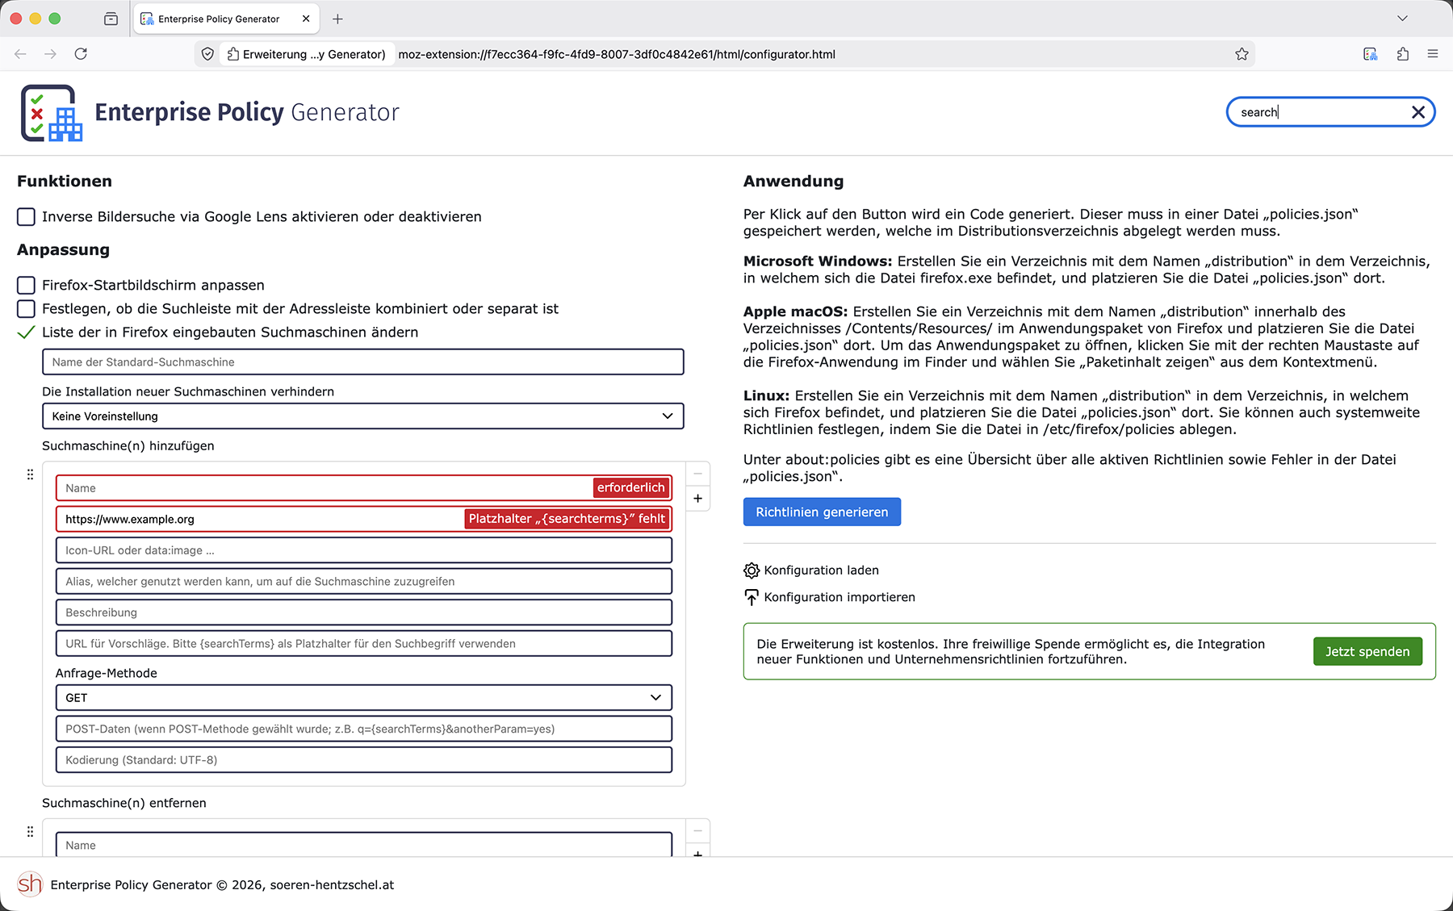Click the Richtlinien generieren button
The width and height of the screenshot is (1453, 911).
pos(822,512)
